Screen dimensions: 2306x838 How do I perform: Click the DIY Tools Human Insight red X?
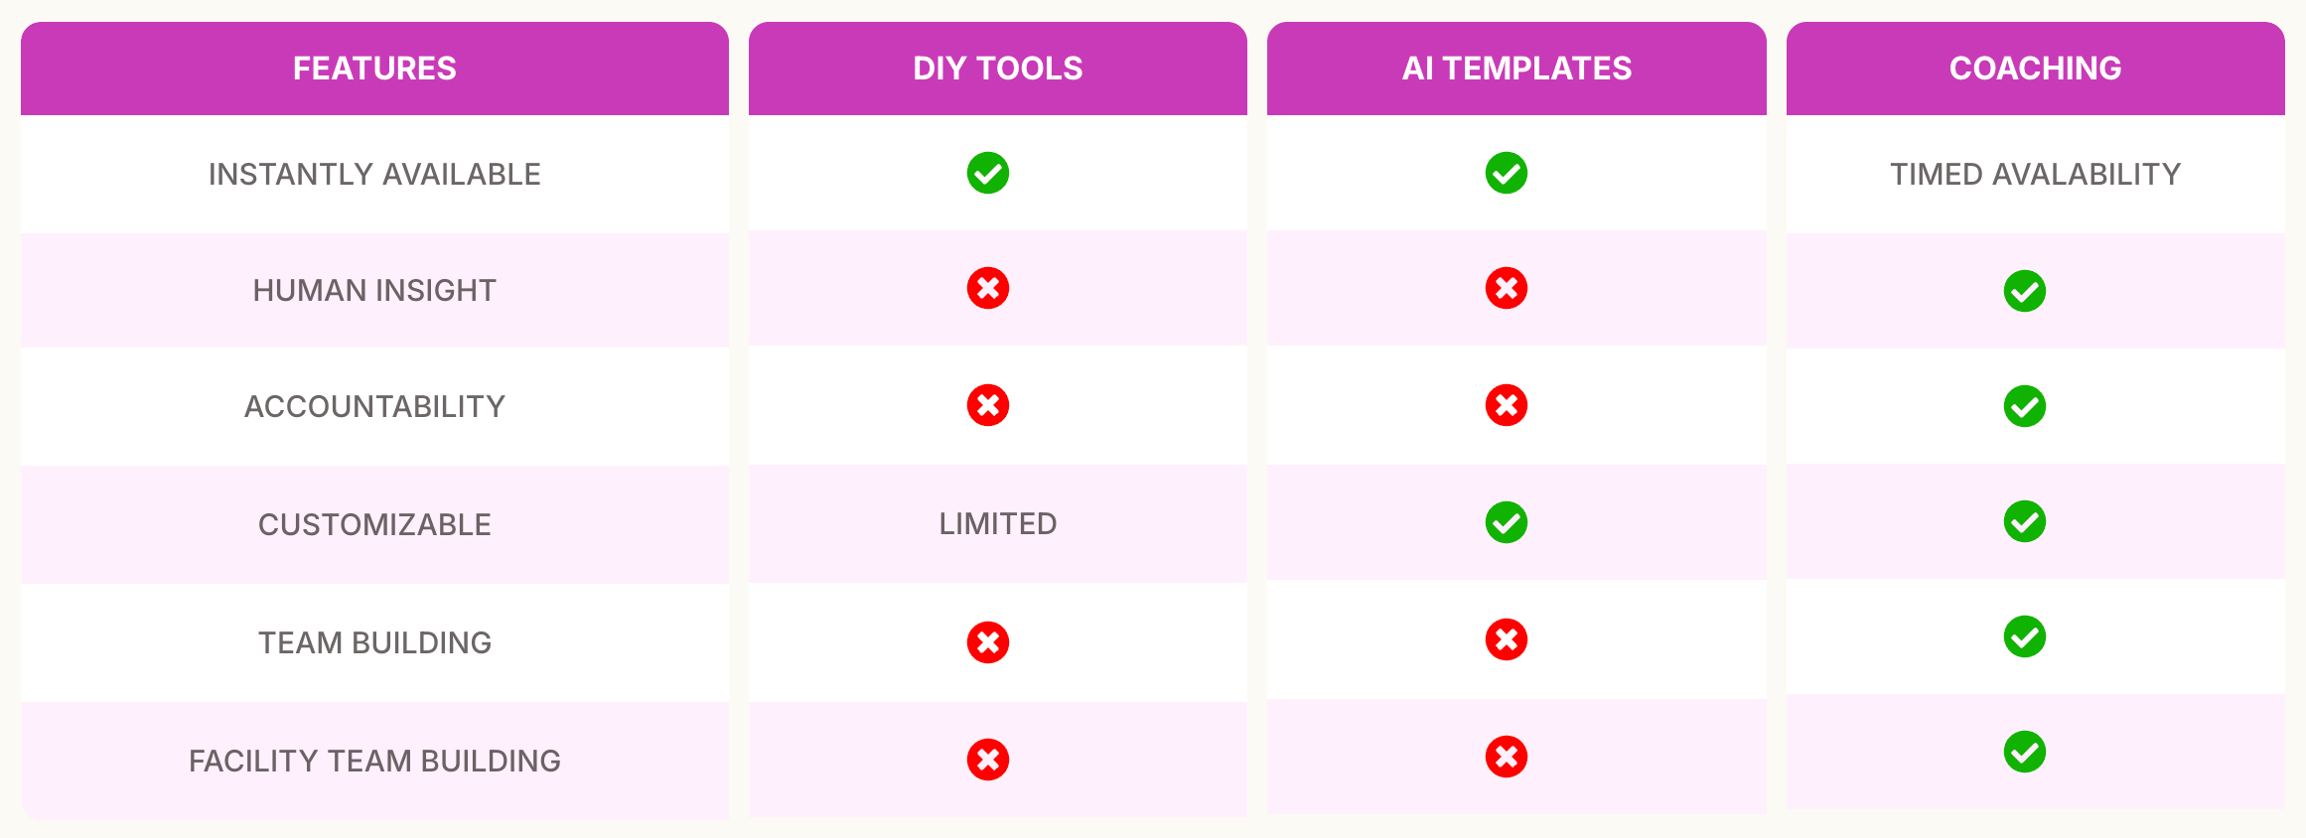(x=987, y=289)
